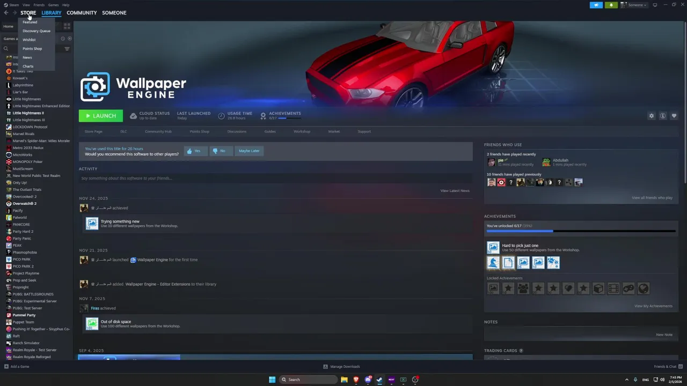Open the Help menu in menu bar
This screenshot has width=687, height=386.
pyautogui.click(x=65, y=5)
